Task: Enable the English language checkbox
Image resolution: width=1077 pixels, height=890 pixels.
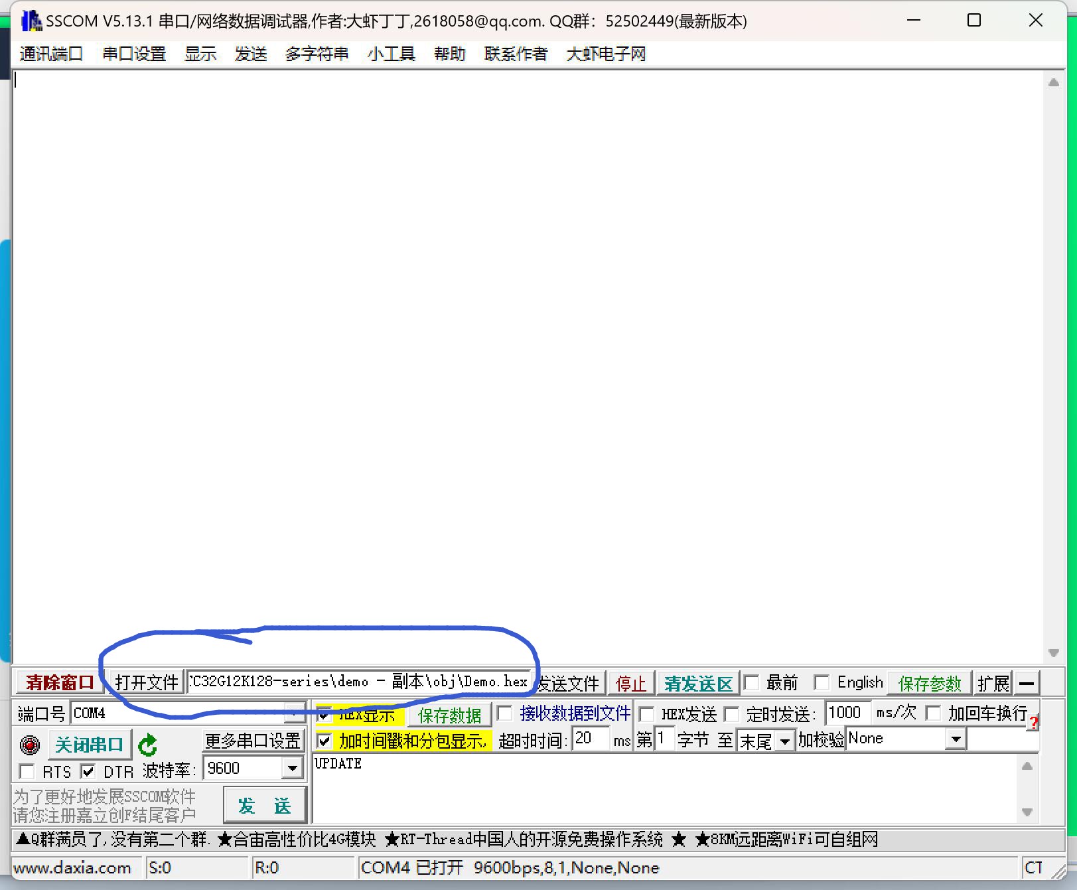Action: 822,683
